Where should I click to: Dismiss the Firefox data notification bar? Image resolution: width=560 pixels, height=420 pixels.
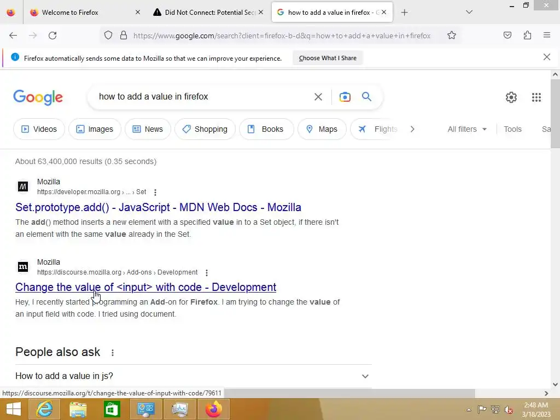point(547,57)
